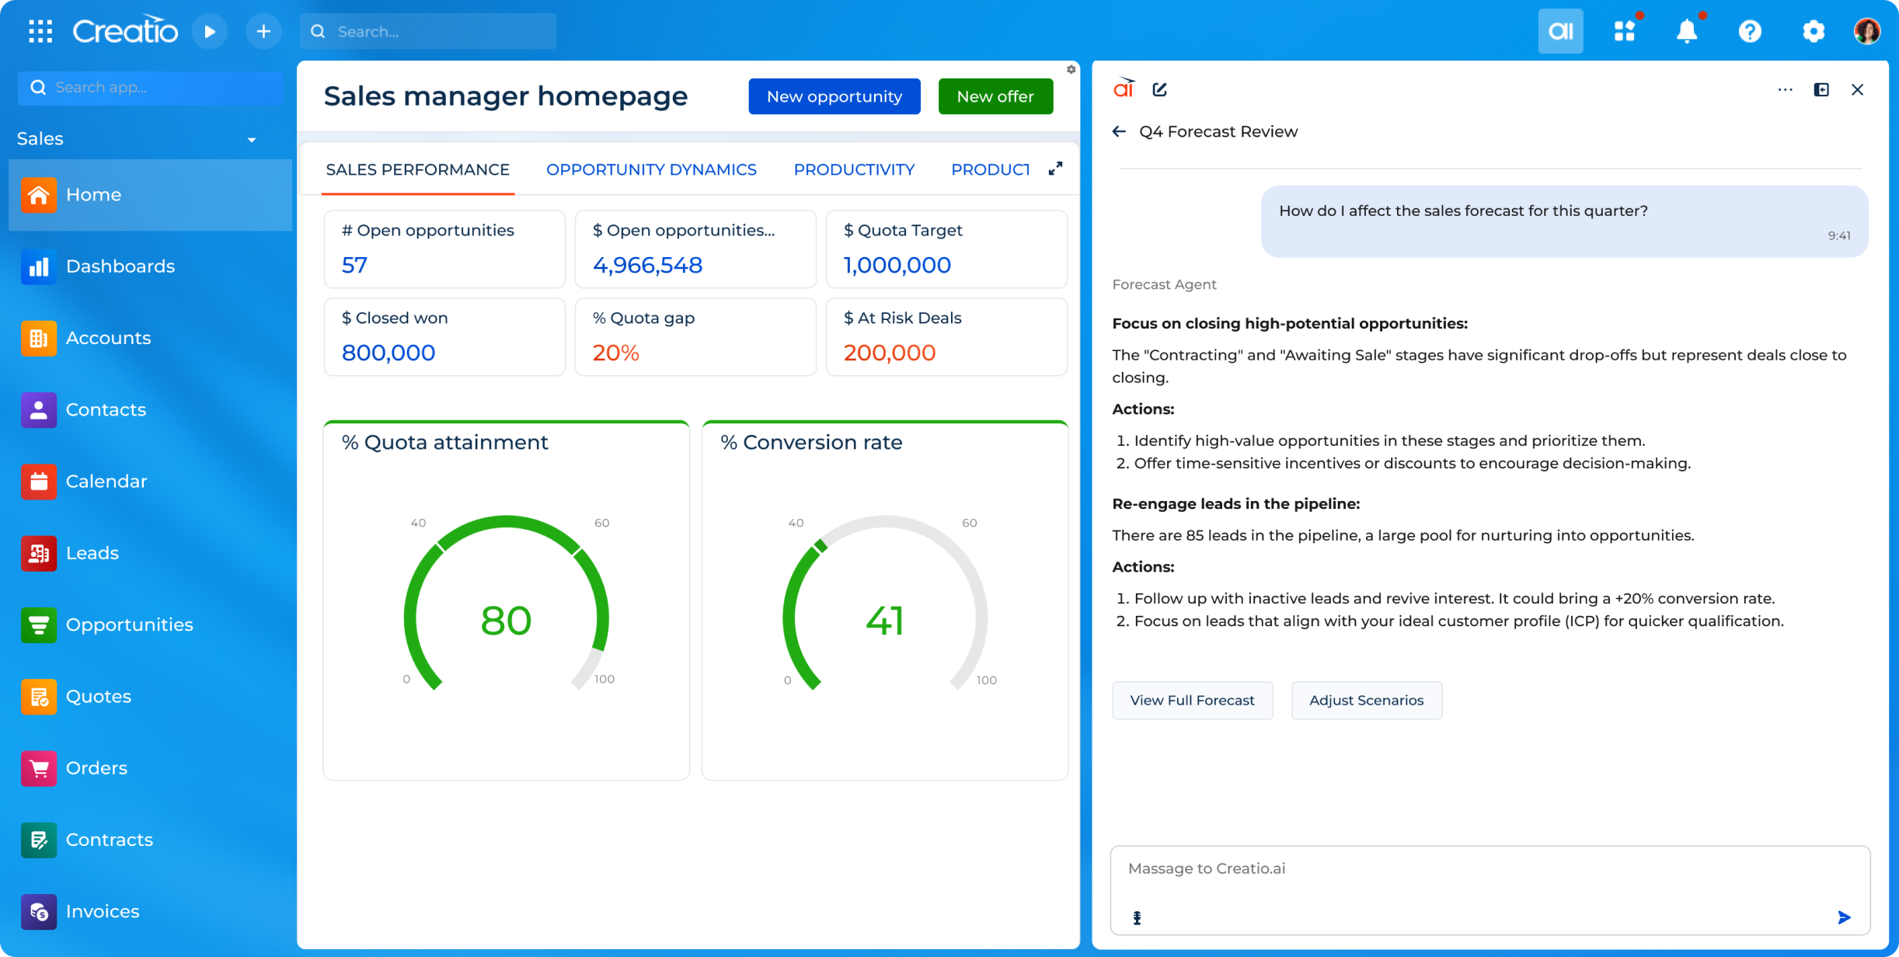Open the Leads section in the sidebar
1899x957 pixels.
(x=92, y=552)
